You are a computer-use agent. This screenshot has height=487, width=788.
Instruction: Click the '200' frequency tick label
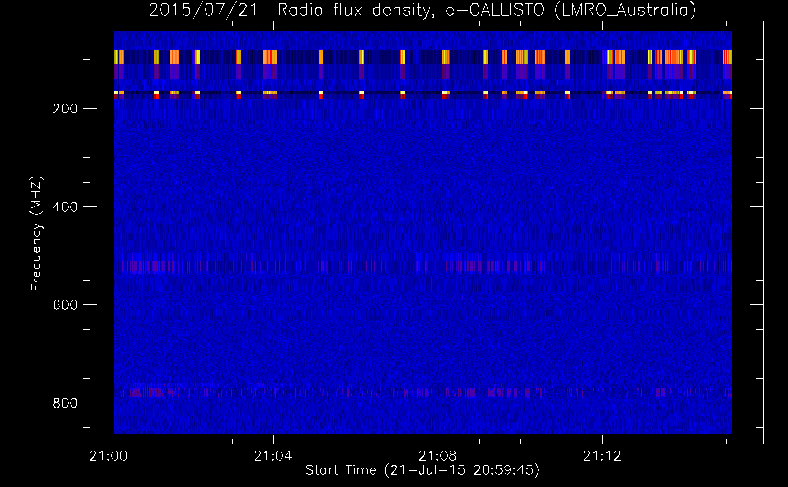(65, 109)
